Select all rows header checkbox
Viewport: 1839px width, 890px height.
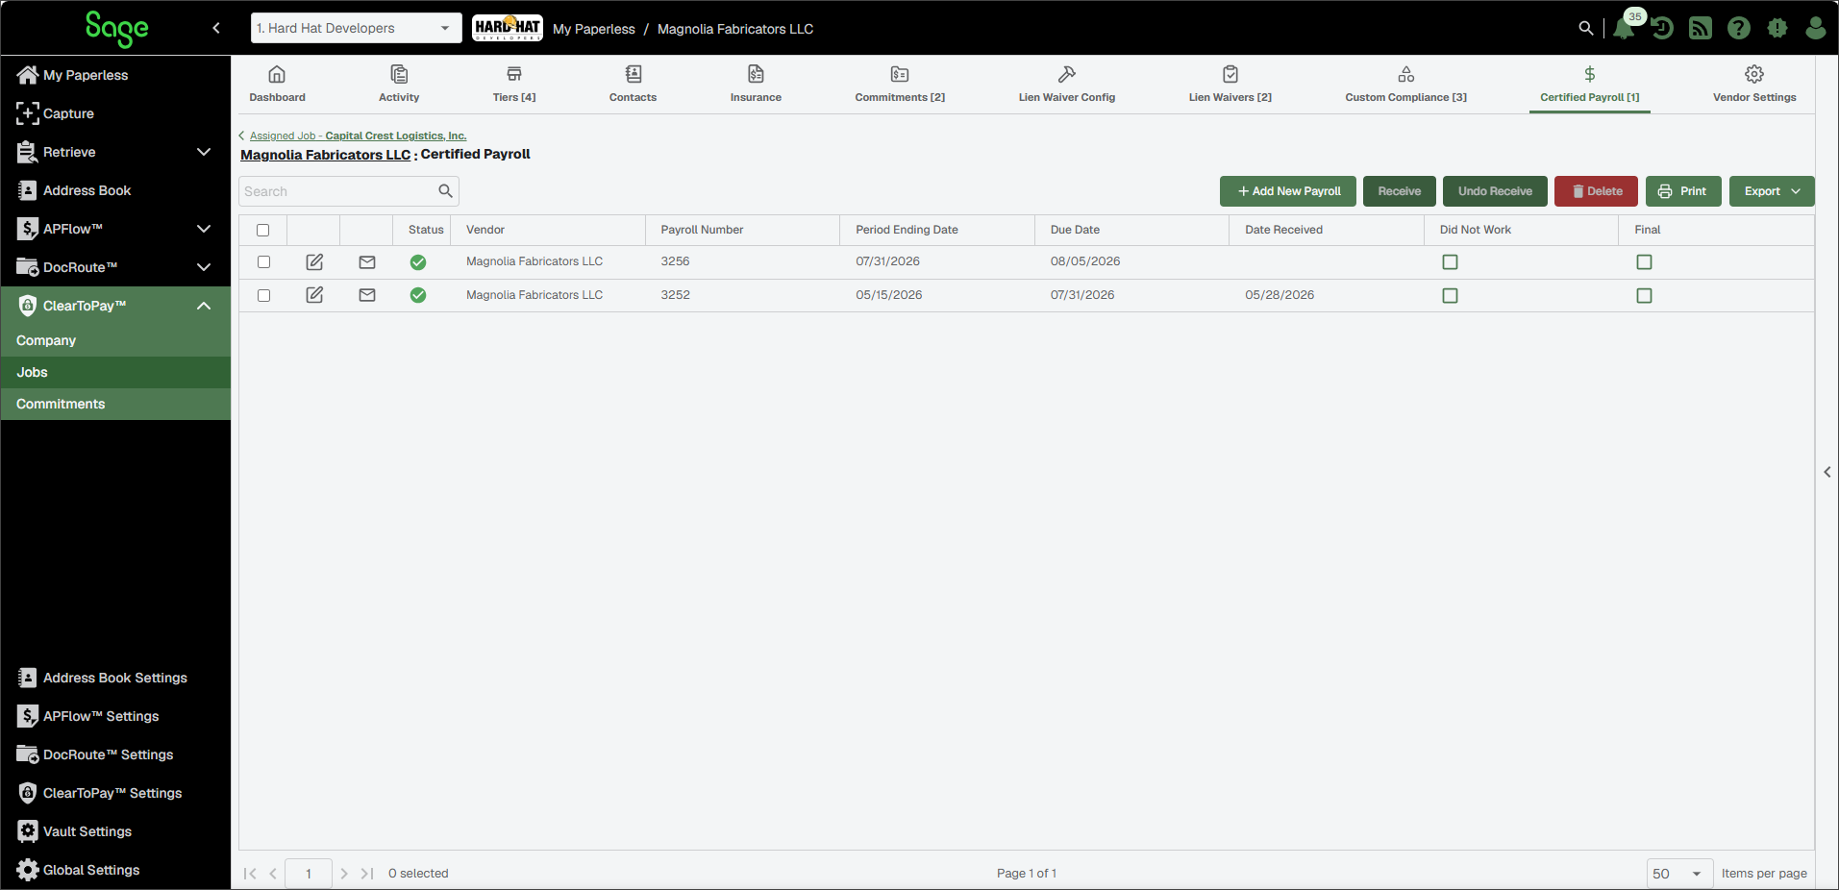pos(263,230)
